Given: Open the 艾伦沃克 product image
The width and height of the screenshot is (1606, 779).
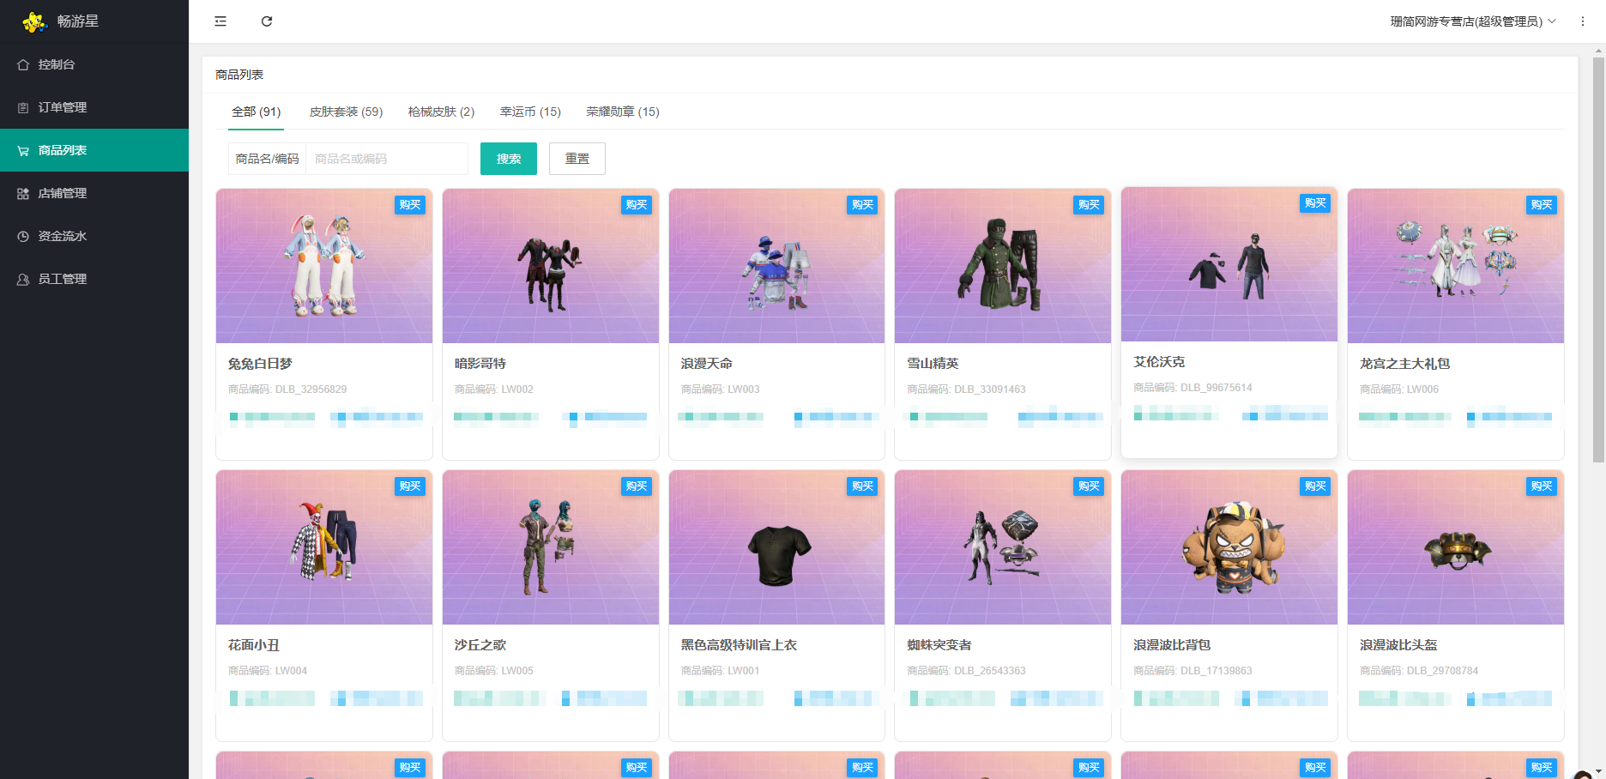Looking at the screenshot, I should [x=1229, y=264].
